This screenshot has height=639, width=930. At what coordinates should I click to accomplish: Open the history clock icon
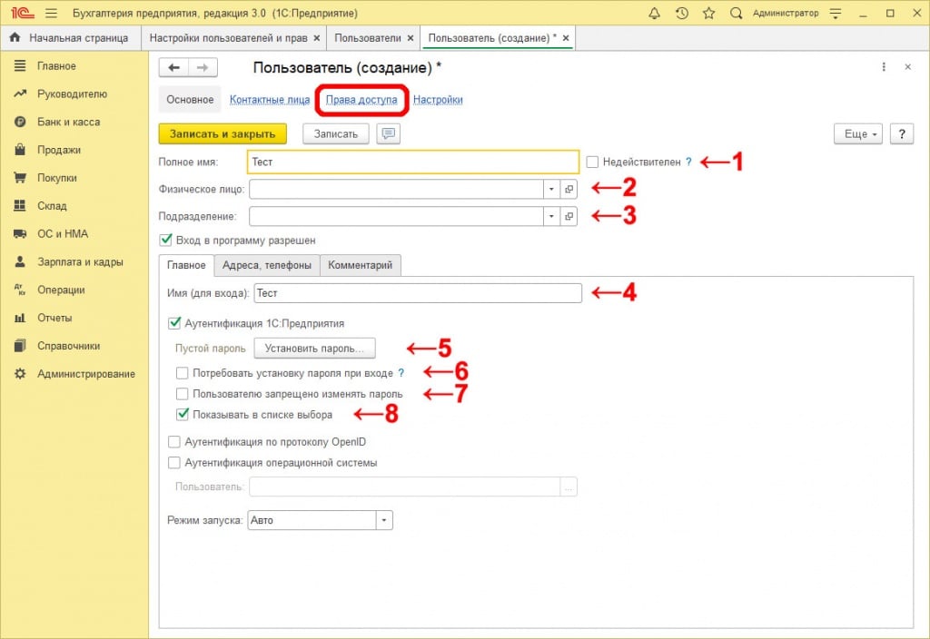click(x=682, y=14)
